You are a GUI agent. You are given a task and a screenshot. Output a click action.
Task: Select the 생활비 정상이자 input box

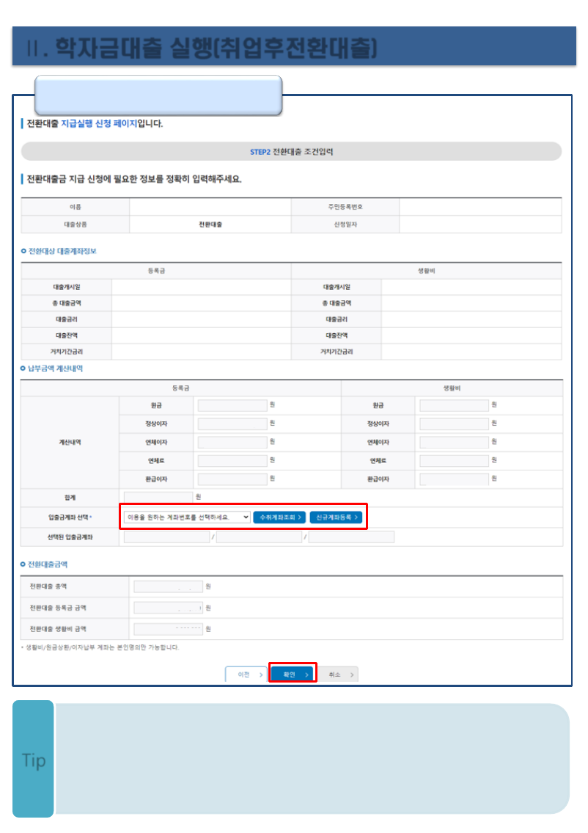tap(454, 423)
